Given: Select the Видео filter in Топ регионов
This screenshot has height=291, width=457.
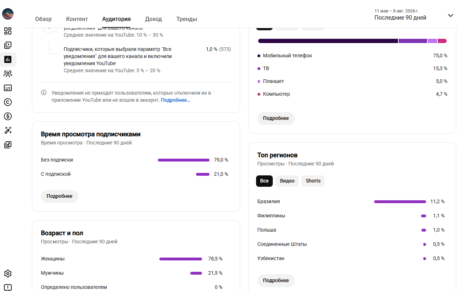Looking at the screenshot, I should [x=287, y=181].
